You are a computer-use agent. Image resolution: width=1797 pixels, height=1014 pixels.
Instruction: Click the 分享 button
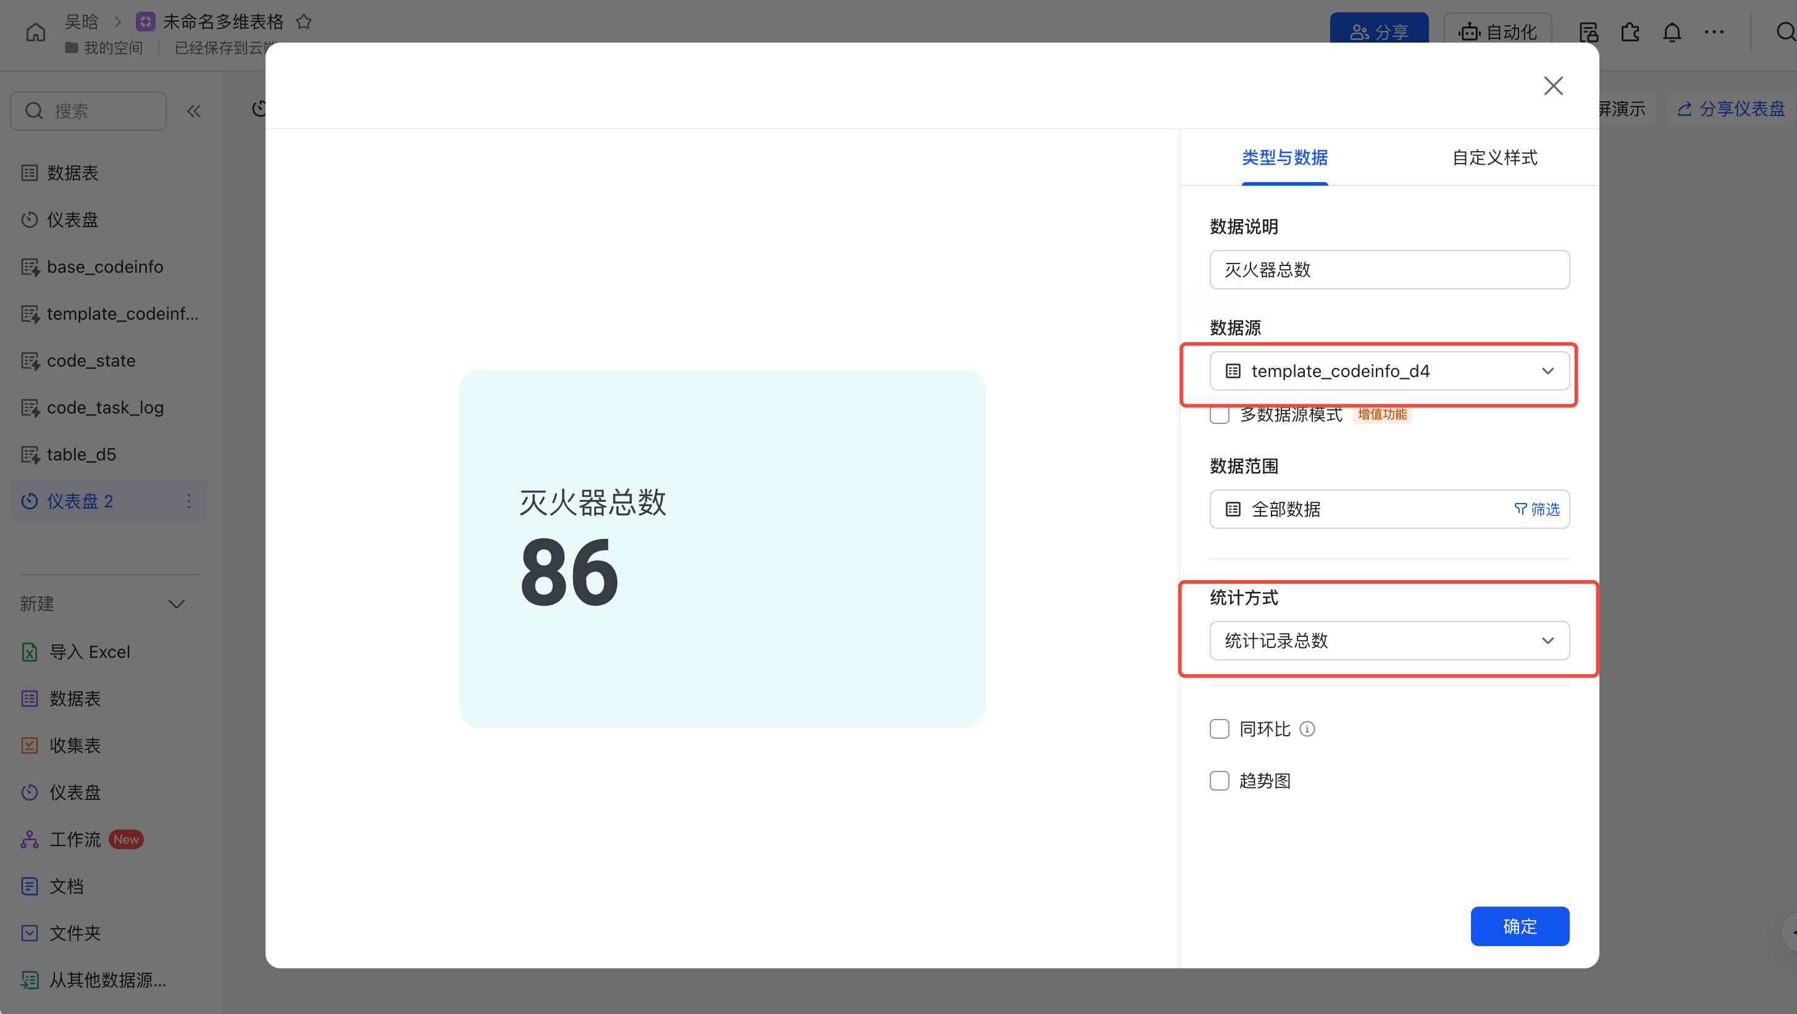click(x=1378, y=31)
